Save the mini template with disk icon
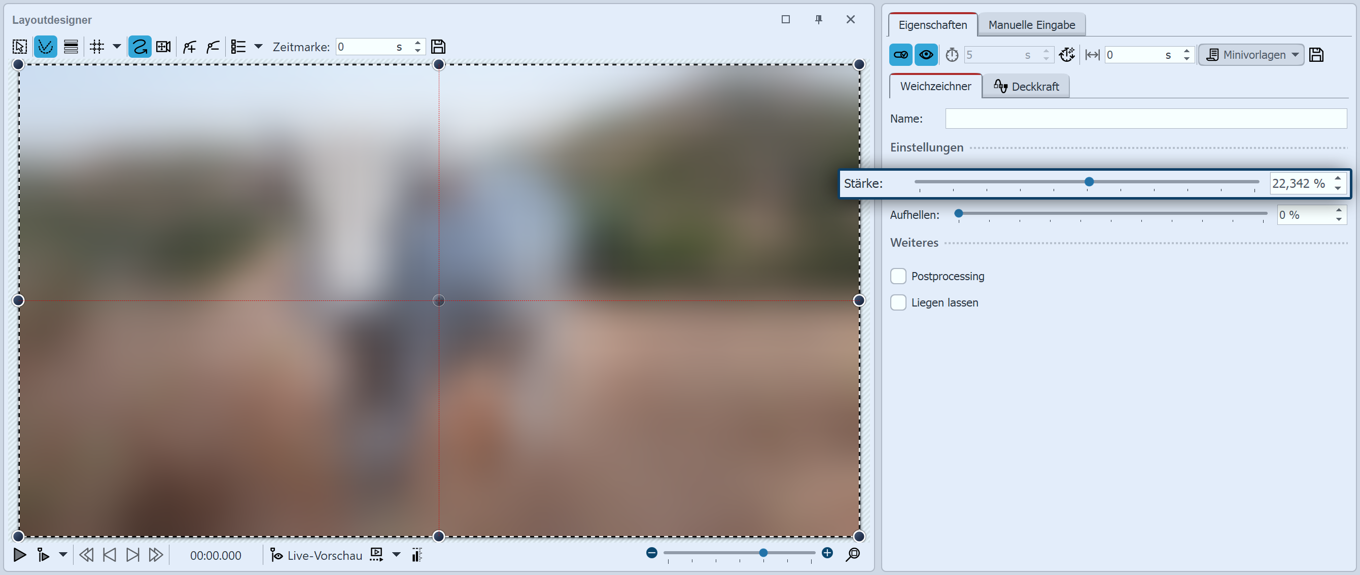Screen dimensions: 1360x575 point(1316,55)
